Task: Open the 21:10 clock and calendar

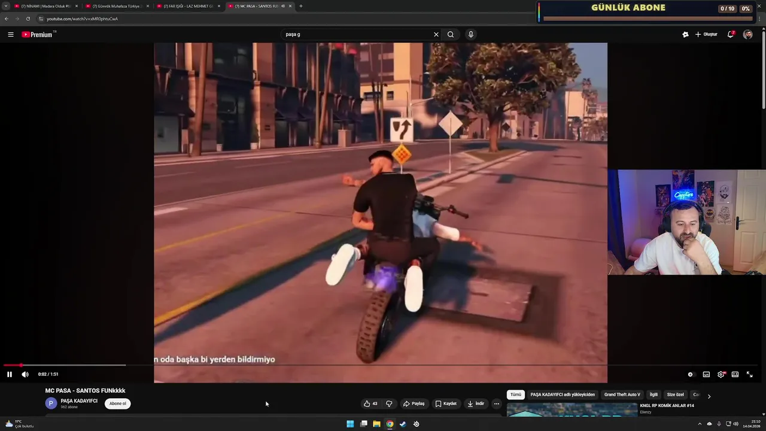Action: point(751,424)
